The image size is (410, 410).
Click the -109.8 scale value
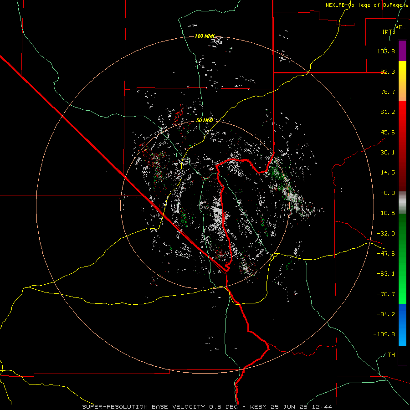click(x=384, y=334)
